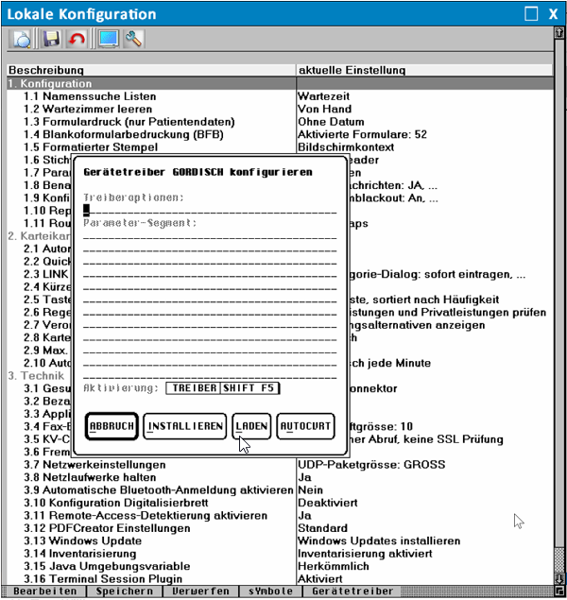Click the ABBRUCH button in dialog

112,426
